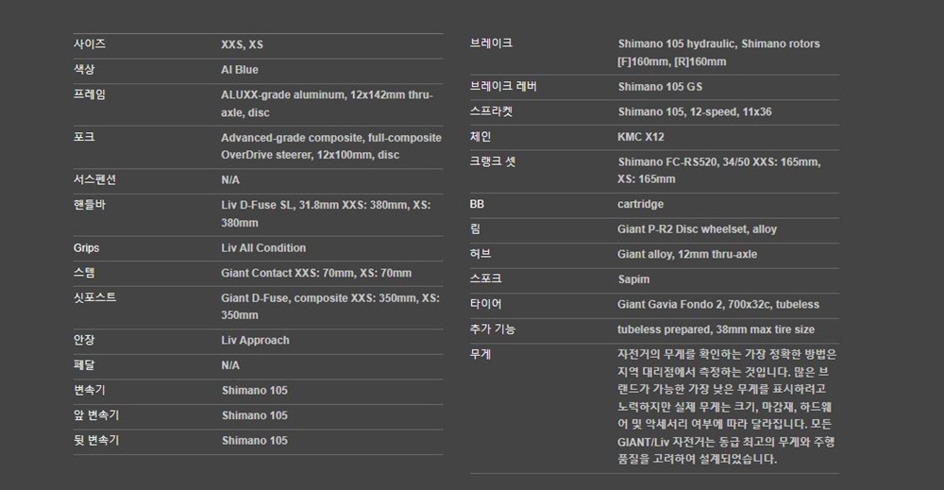Select the Giant Gavia Fondo 2 tire spec
The height and width of the screenshot is (490, 944).
[x=718, y=305]
